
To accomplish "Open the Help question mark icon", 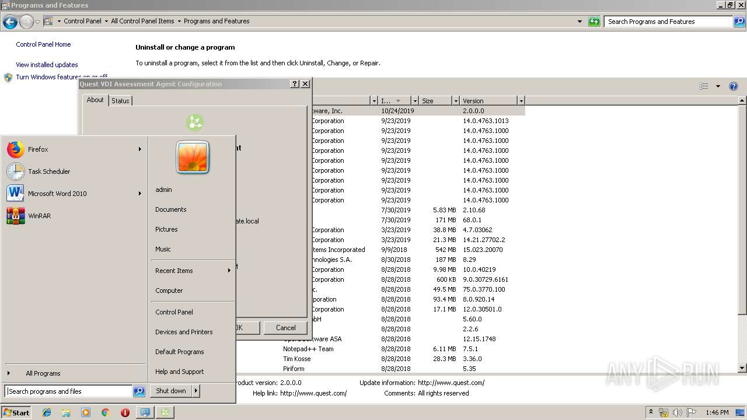I will coord(734,86).
